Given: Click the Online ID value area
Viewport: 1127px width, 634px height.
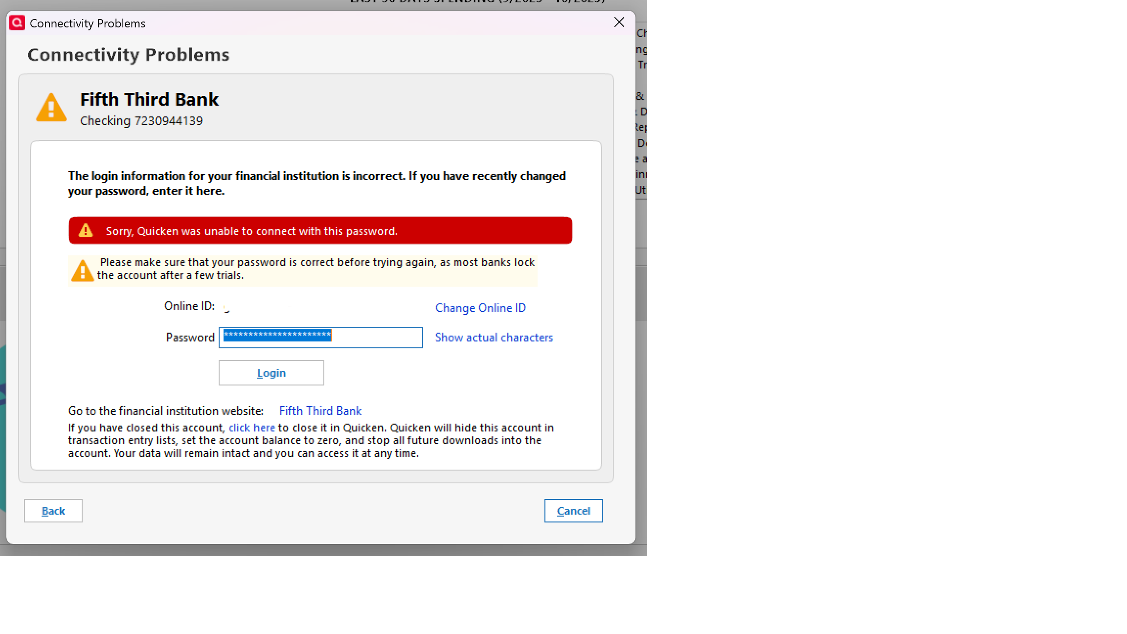Looking at the screenshot, I should point(227,308).
